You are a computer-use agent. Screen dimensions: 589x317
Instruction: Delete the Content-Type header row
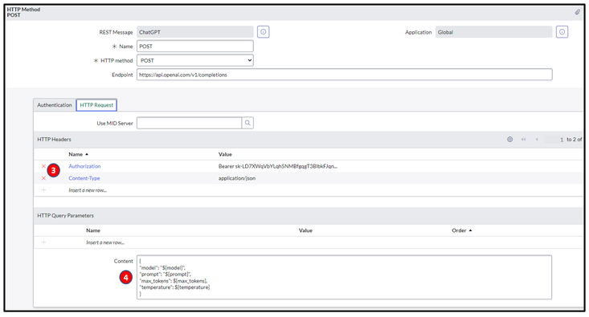tap(43, 178)
